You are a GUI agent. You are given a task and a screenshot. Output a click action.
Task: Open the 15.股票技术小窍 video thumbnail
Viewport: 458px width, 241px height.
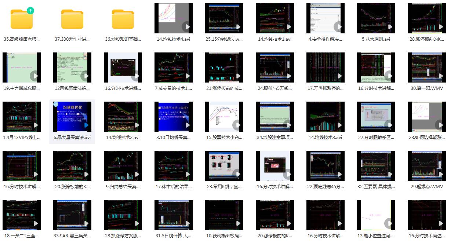(224, 117)
